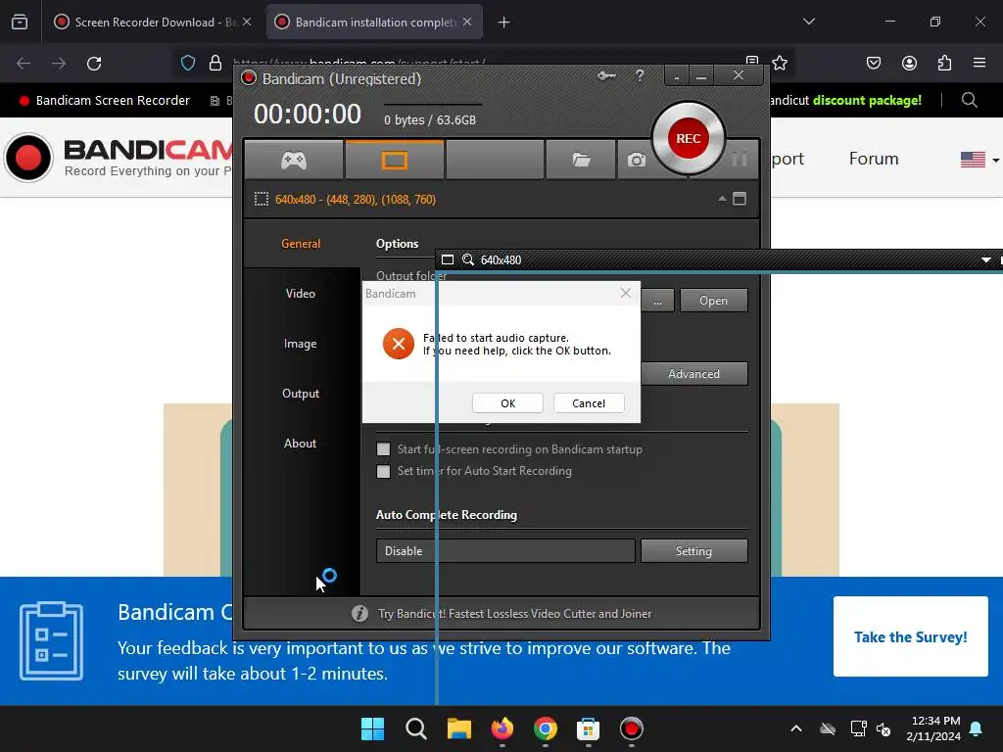Viewport: 1003px width, 752px height.
Task: Open Forum link on Bandicam website
Action: 874,159
